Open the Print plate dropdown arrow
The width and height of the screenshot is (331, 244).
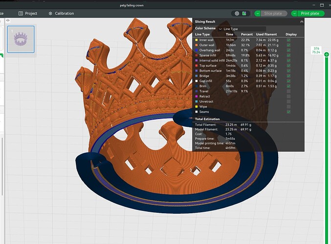[x=294, y=14]
